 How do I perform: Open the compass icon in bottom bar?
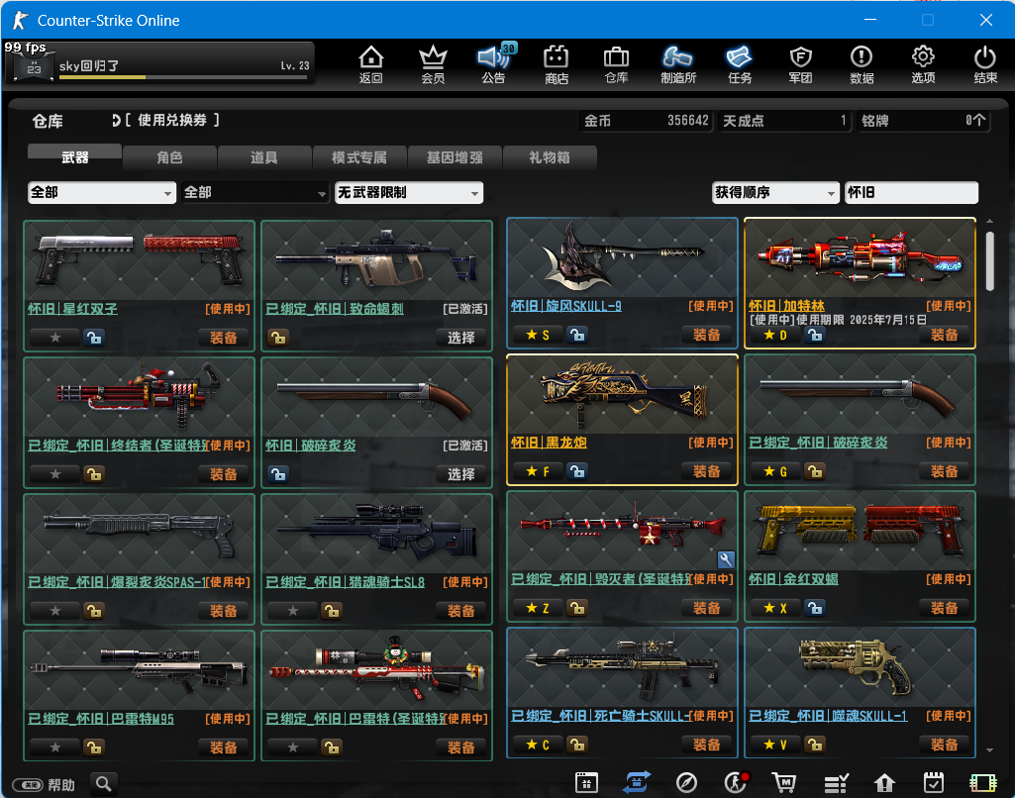click(x=686, y=782)
